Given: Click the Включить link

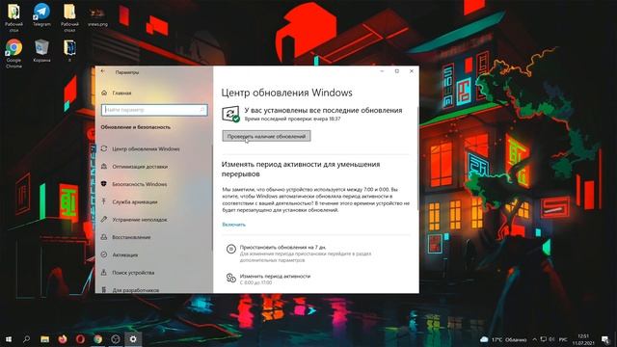Looking at the screenshot, I should [x=233, y=225].
